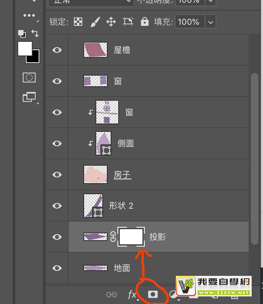Open the opacity slider dropdown arrow

tap(211, 2)
